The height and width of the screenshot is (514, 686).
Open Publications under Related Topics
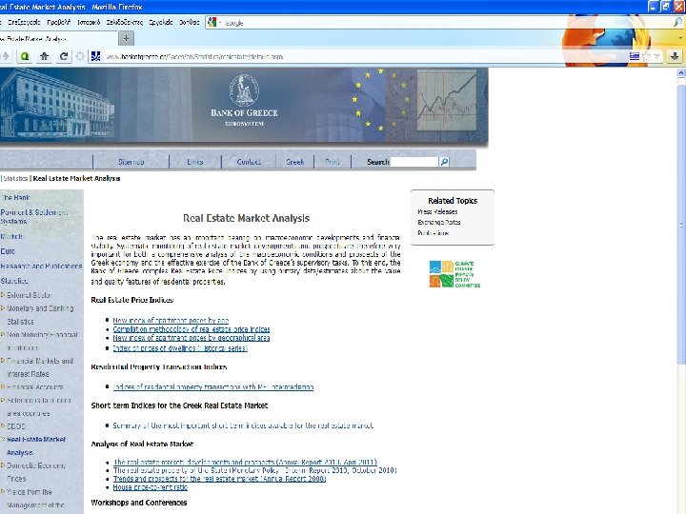[x=434, y=233]
